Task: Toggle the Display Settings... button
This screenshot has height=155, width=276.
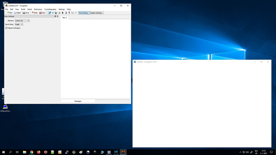Action: tap(97, 13)
